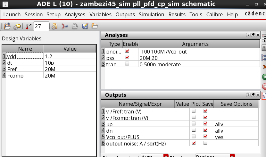
Task: Disable the pss analysis checkbox
Action: click(x=127, y=57)
